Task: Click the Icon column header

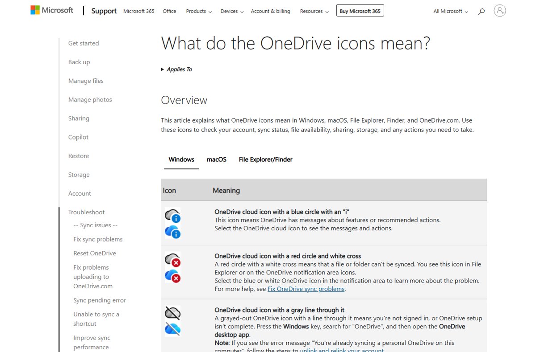Action: pos(169,191)
